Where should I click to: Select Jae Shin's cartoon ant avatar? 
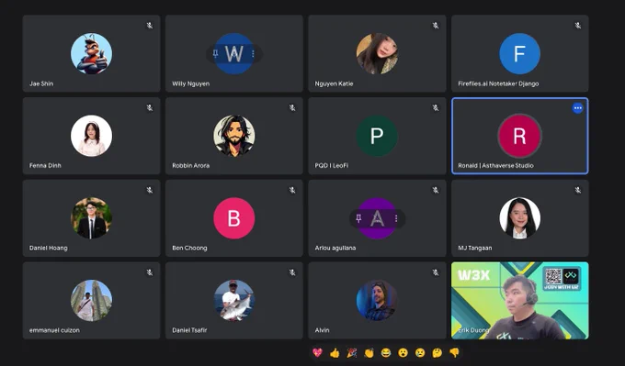pos(91,54)
